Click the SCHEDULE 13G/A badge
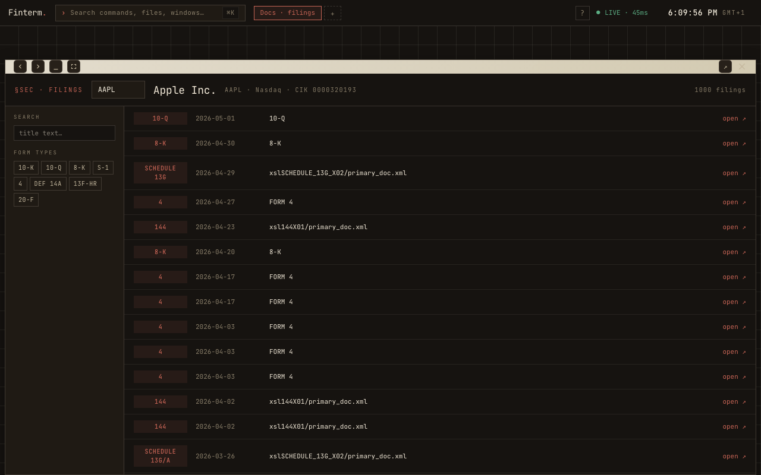Screen dimensions: 761x475 [x=161, y=456]
